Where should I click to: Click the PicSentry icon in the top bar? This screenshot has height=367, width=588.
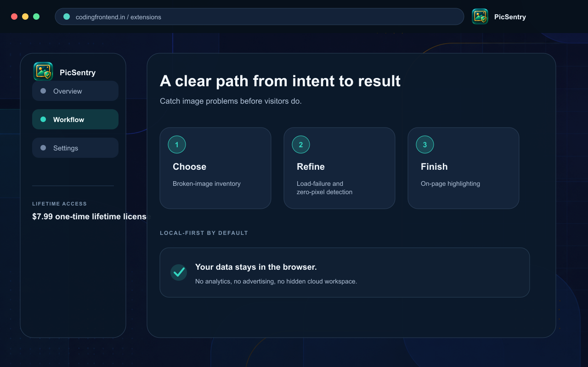click(480, 17)
